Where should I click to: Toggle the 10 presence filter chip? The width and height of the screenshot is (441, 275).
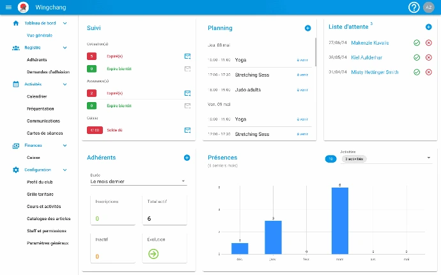point(330,158)
